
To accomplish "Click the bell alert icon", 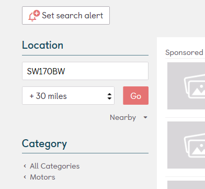I will (34, 16).
